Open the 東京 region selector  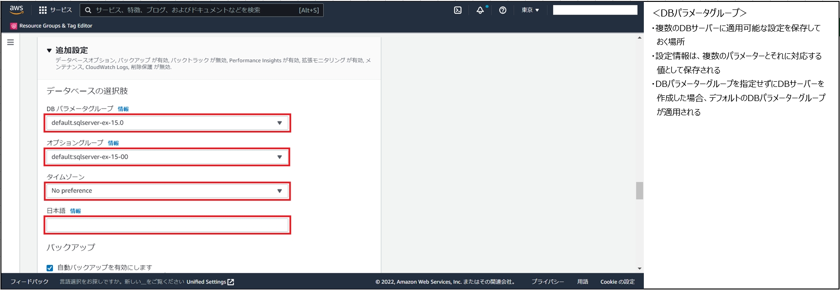pos(530,10)
